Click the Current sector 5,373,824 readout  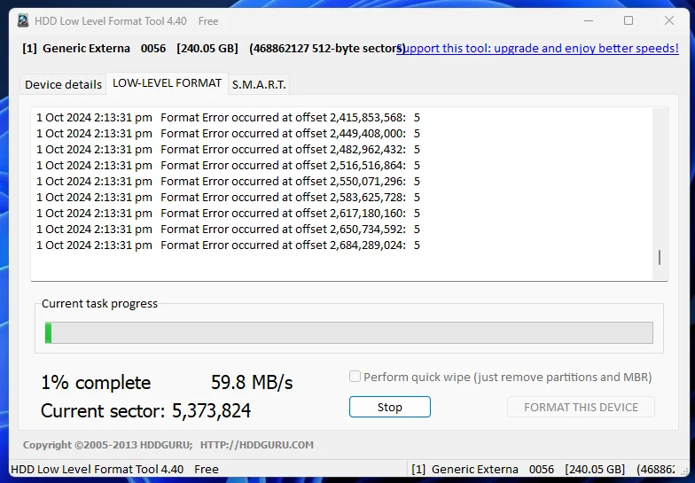coord(145,411)
